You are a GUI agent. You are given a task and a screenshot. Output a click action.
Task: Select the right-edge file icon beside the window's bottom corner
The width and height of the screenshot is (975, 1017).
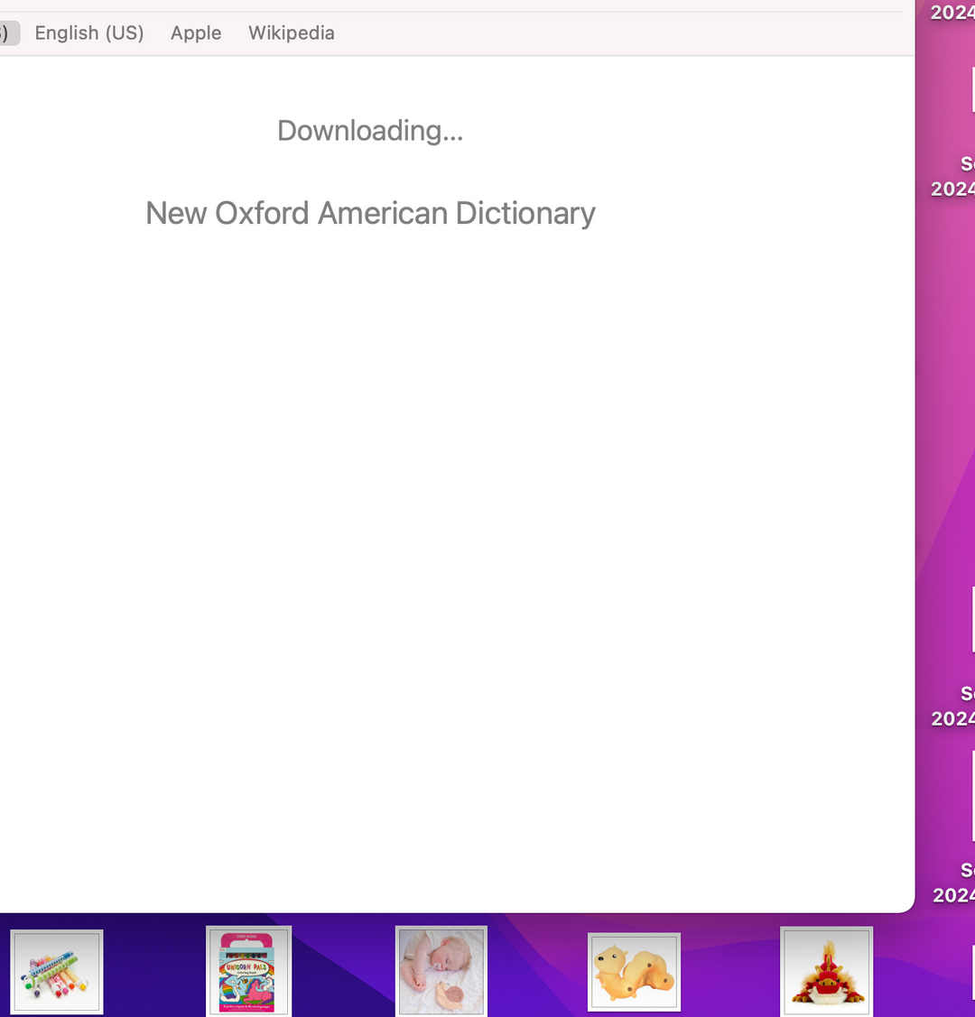click(971, 794)
